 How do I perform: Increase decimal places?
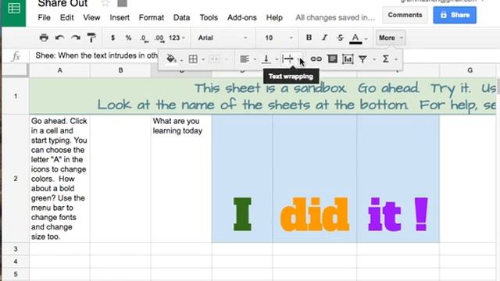(159, 38)
